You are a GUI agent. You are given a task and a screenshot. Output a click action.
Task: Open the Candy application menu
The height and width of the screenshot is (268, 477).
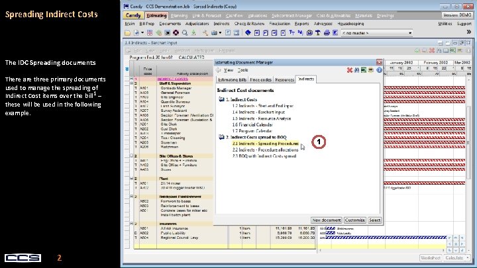click(x=133, y=15)
